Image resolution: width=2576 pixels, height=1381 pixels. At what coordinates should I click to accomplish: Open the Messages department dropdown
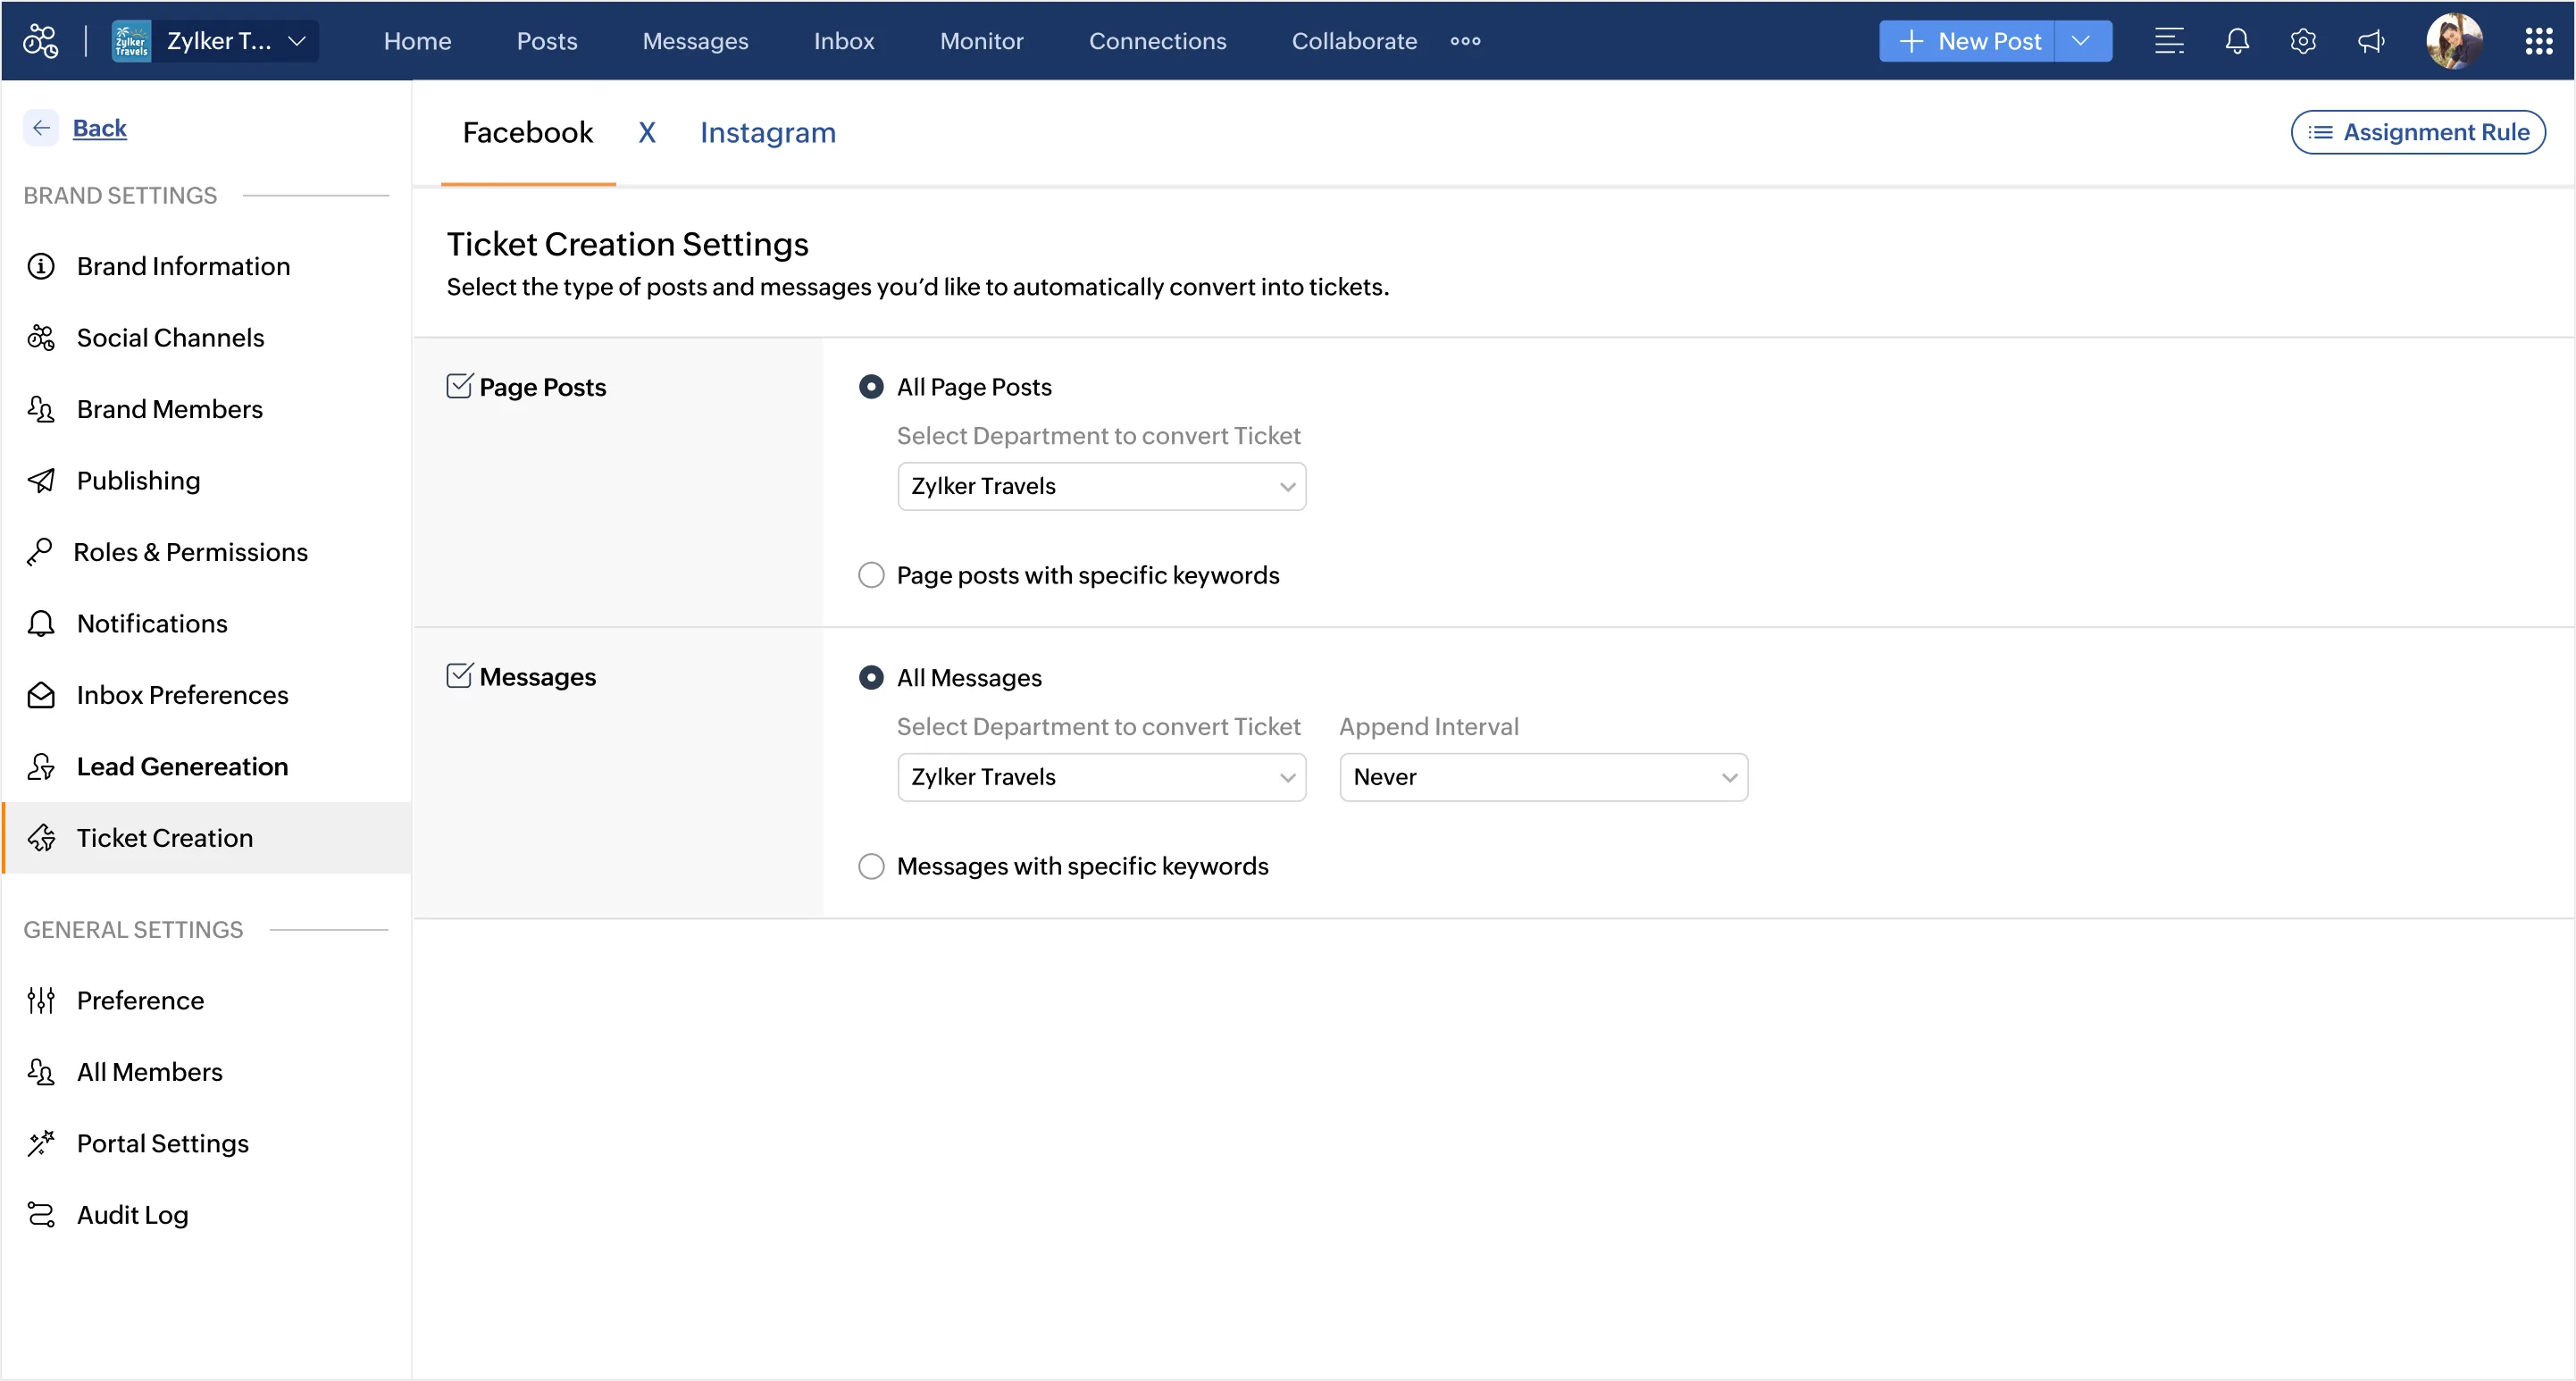coord(1101,777)
